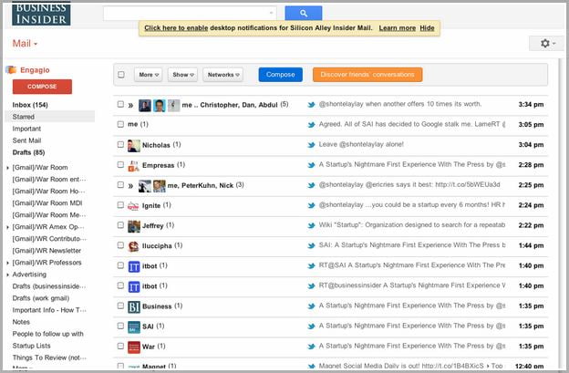Click the blue search magnifier button
Image resolution: width=569 pixels, height=373 pixels.
tap(304, 14)
